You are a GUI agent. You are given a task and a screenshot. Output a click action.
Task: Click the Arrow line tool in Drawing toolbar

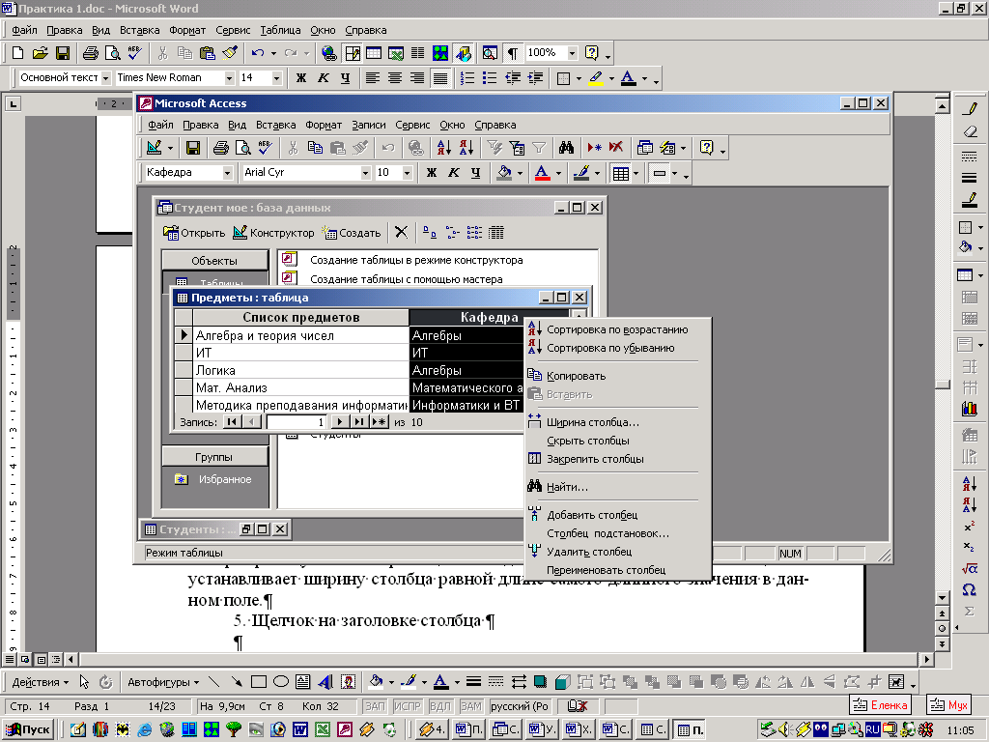236,681
